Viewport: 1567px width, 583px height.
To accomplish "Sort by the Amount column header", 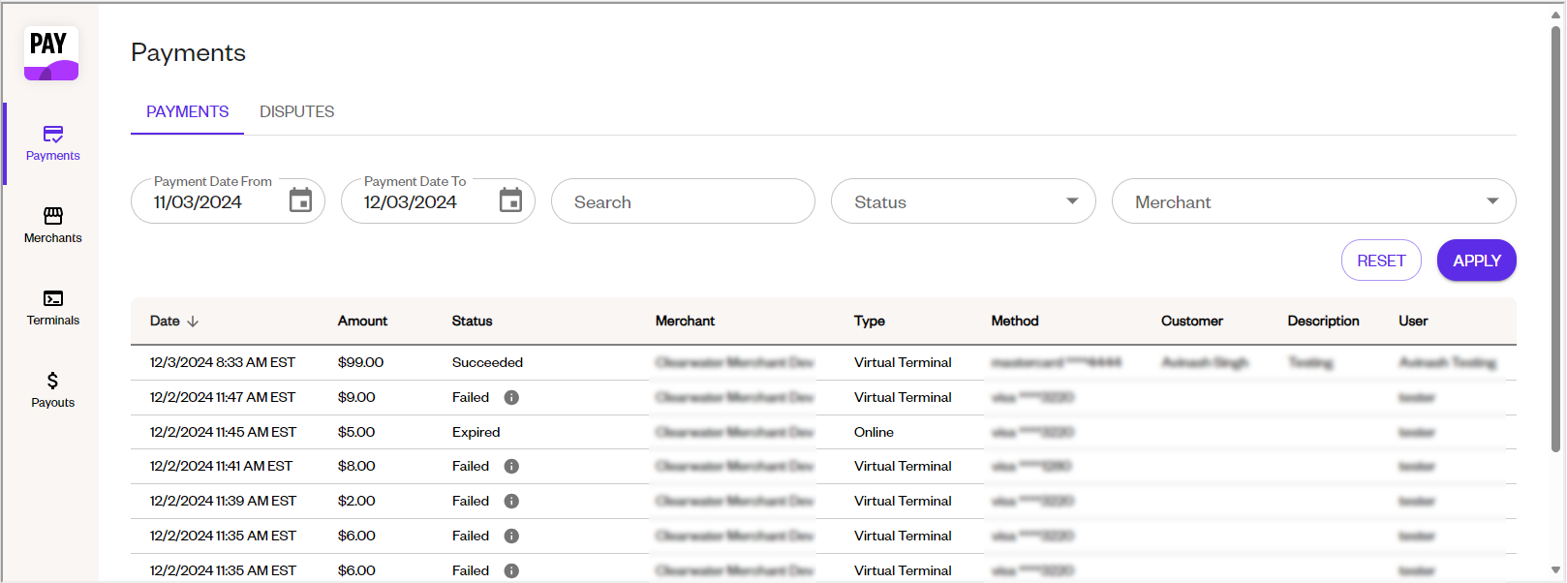I will tap(362, 322).
